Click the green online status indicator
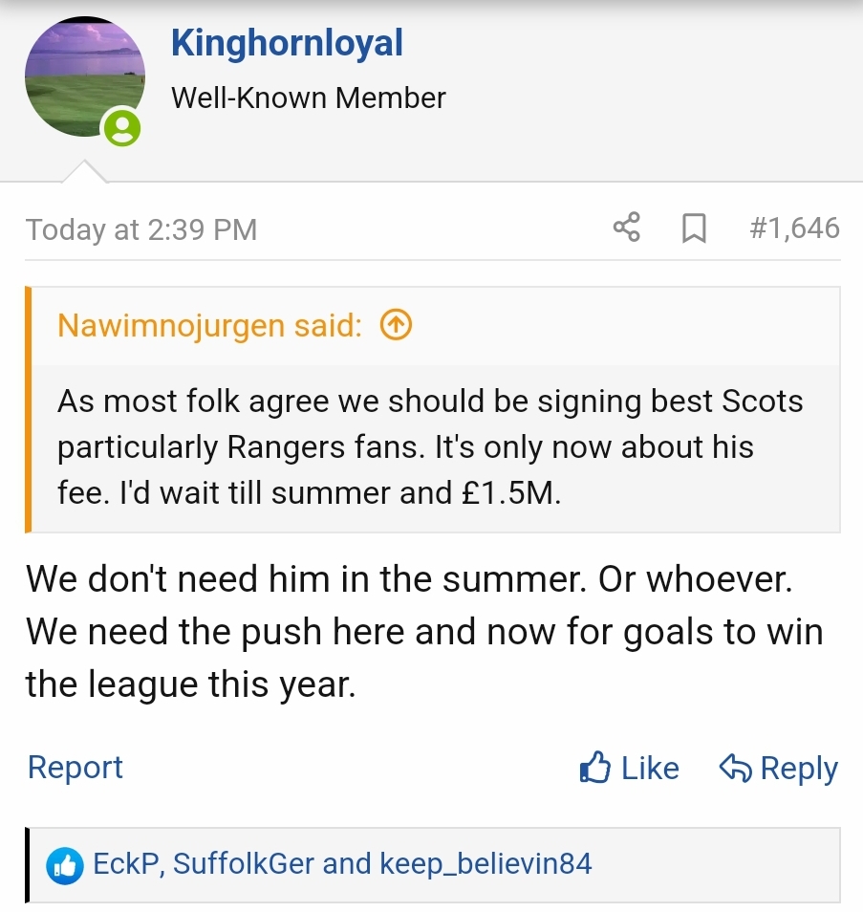Viewport: 863px width, 912px height. 122,127
